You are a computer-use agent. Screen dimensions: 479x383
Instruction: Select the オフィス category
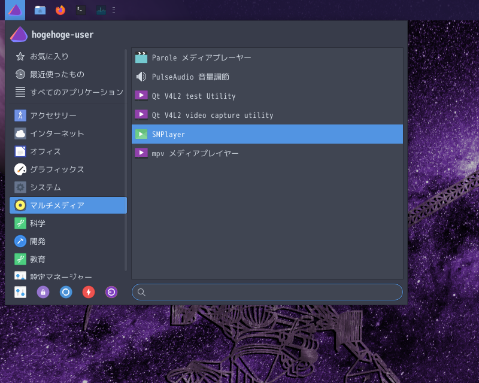68,151
